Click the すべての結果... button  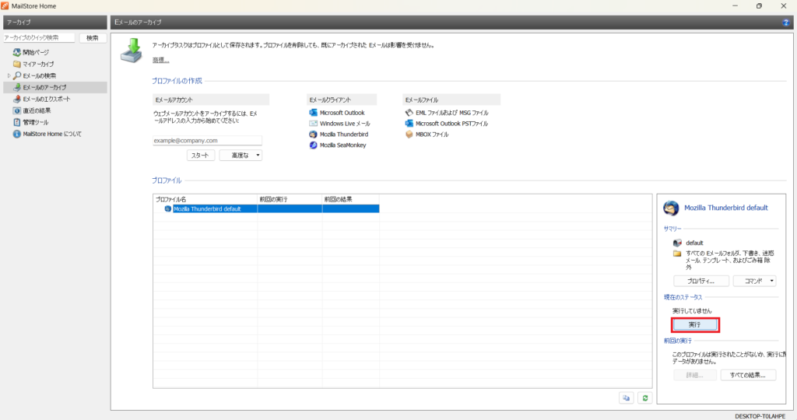(748, 376)
